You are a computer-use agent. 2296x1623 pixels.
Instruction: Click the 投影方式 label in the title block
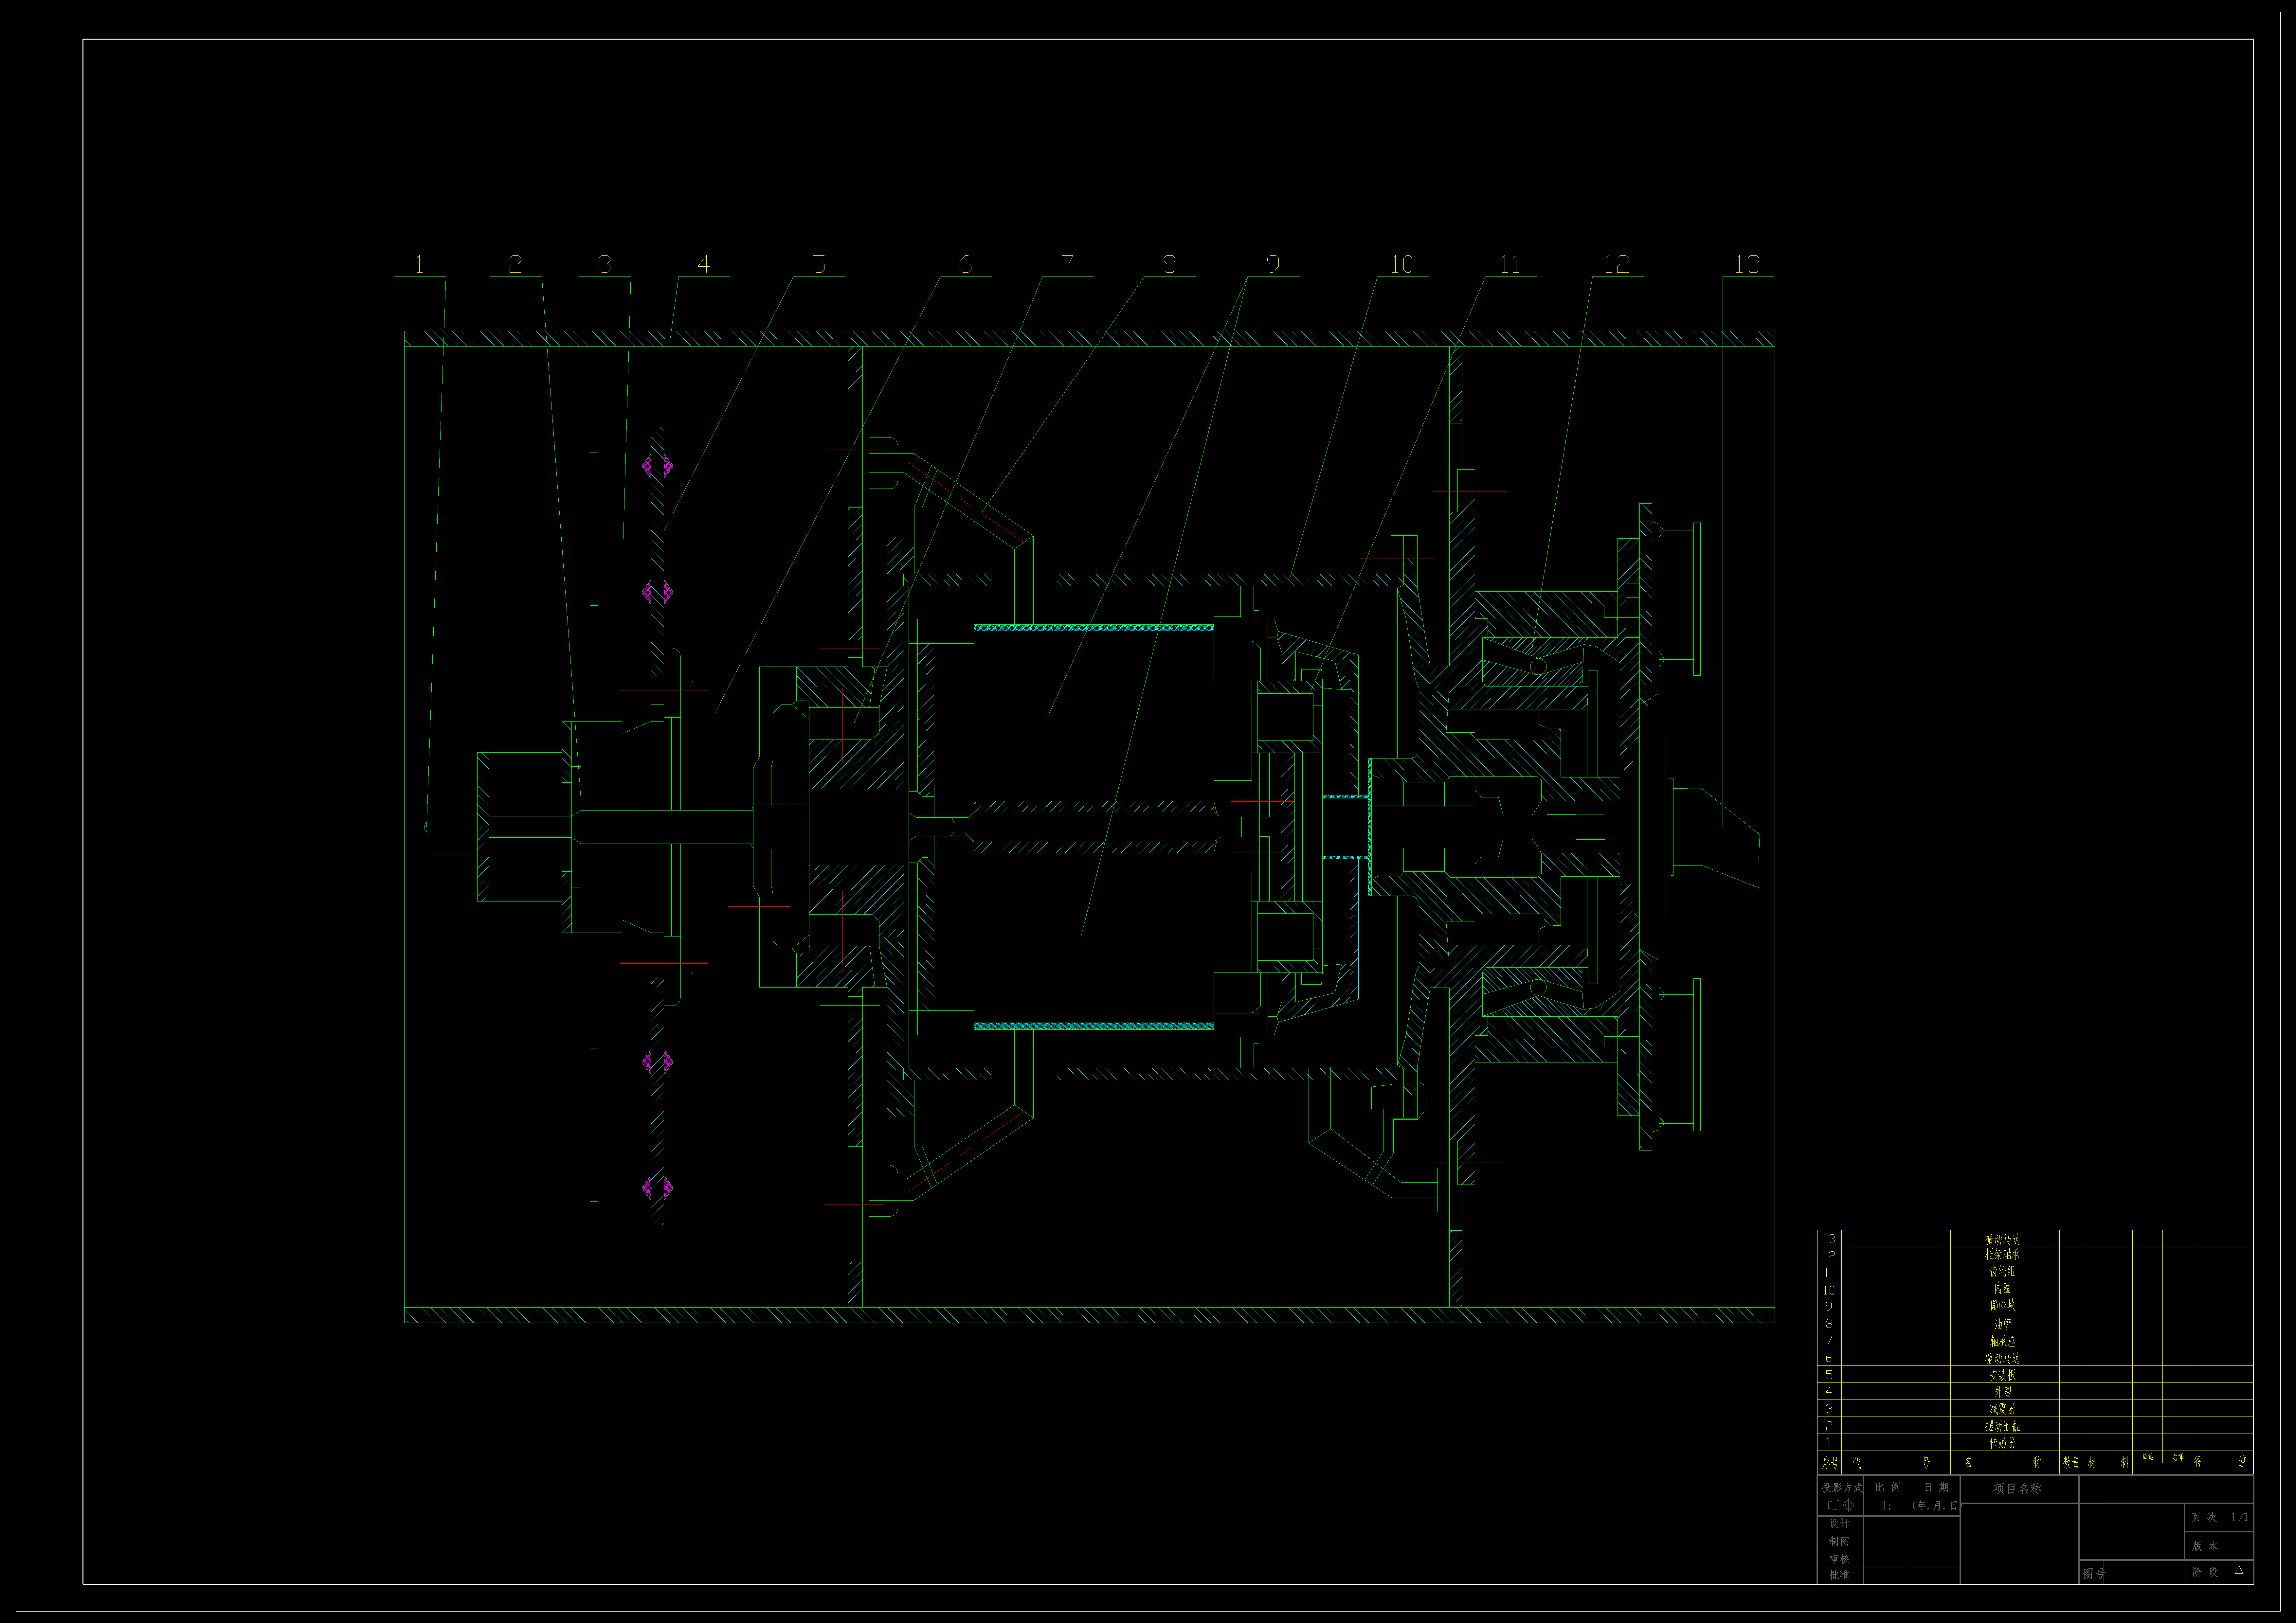click(1842, 1488)
